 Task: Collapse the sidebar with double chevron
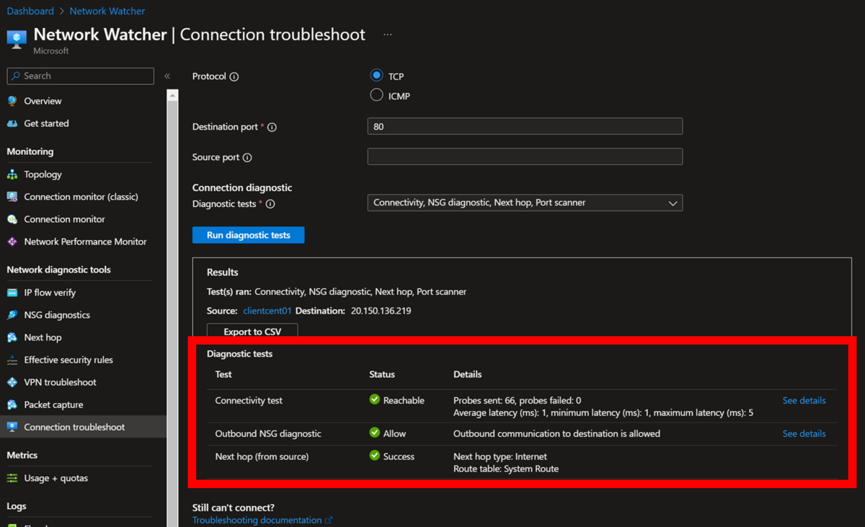pos(167,76)
